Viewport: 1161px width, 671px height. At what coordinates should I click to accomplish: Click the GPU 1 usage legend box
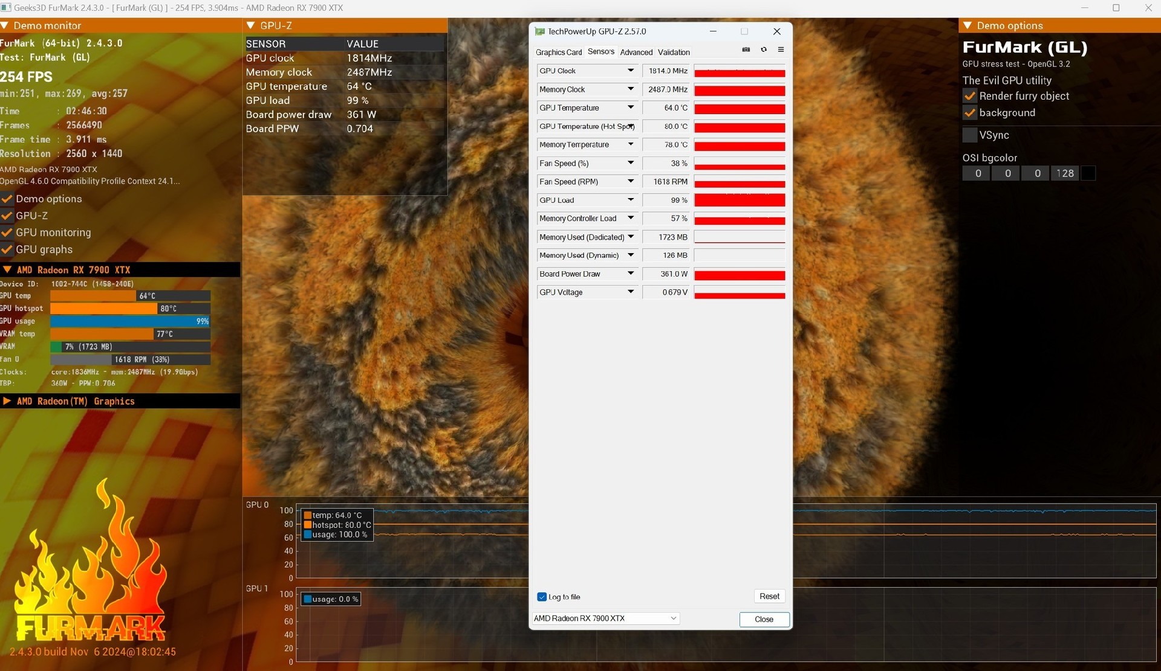[331, 599]
